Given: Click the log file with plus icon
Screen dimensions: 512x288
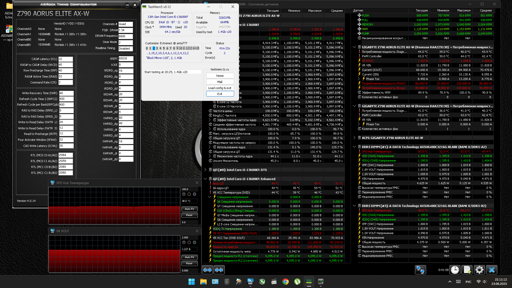Looking at the screenshot, I should coord(467,270).
